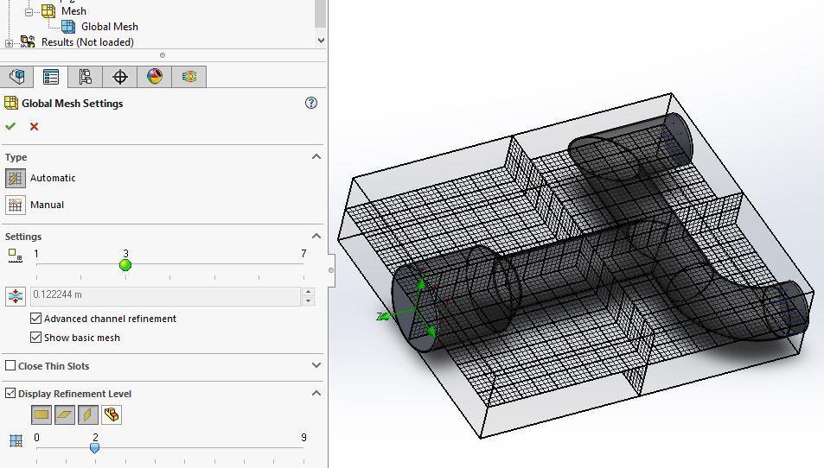Image resolution: width=824 pixels, height=468 pixels.
Task: Click the tree scrollbar down arrow
Action: pos(321,41)
